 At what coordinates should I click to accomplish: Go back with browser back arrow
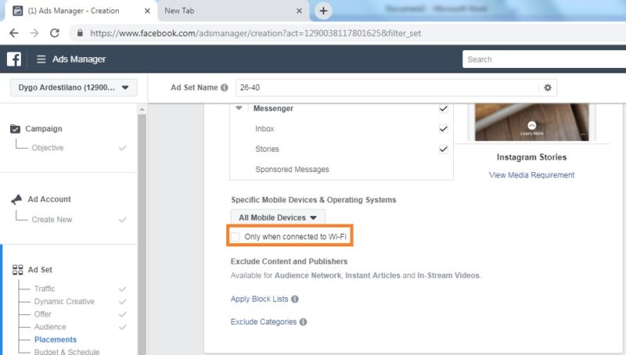click(14, 33)
